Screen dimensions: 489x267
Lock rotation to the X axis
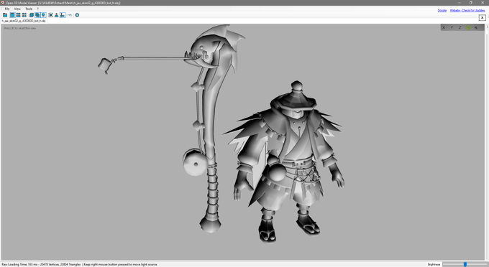point(444,28)
